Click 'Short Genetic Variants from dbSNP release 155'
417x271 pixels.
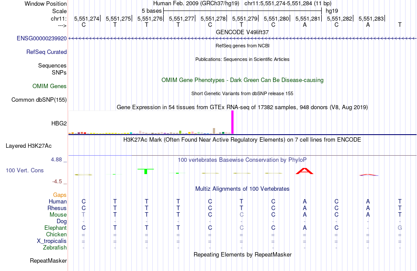[242, 93]
